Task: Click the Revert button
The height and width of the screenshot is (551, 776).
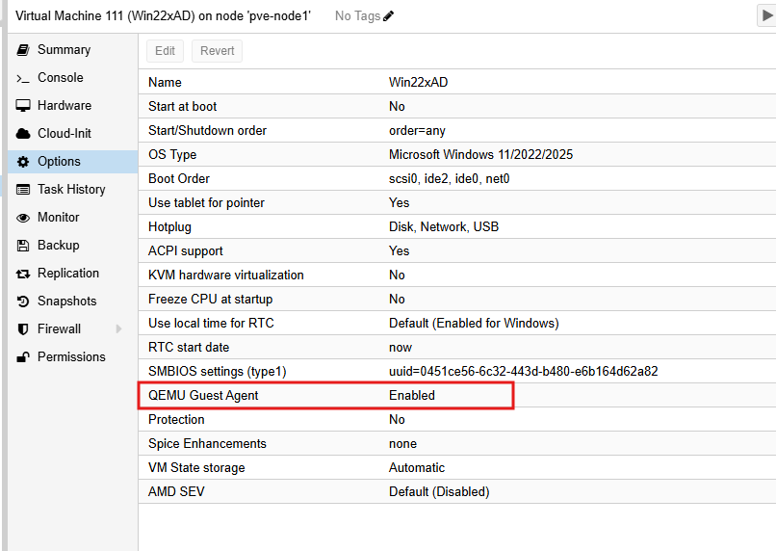Action: 217,51
